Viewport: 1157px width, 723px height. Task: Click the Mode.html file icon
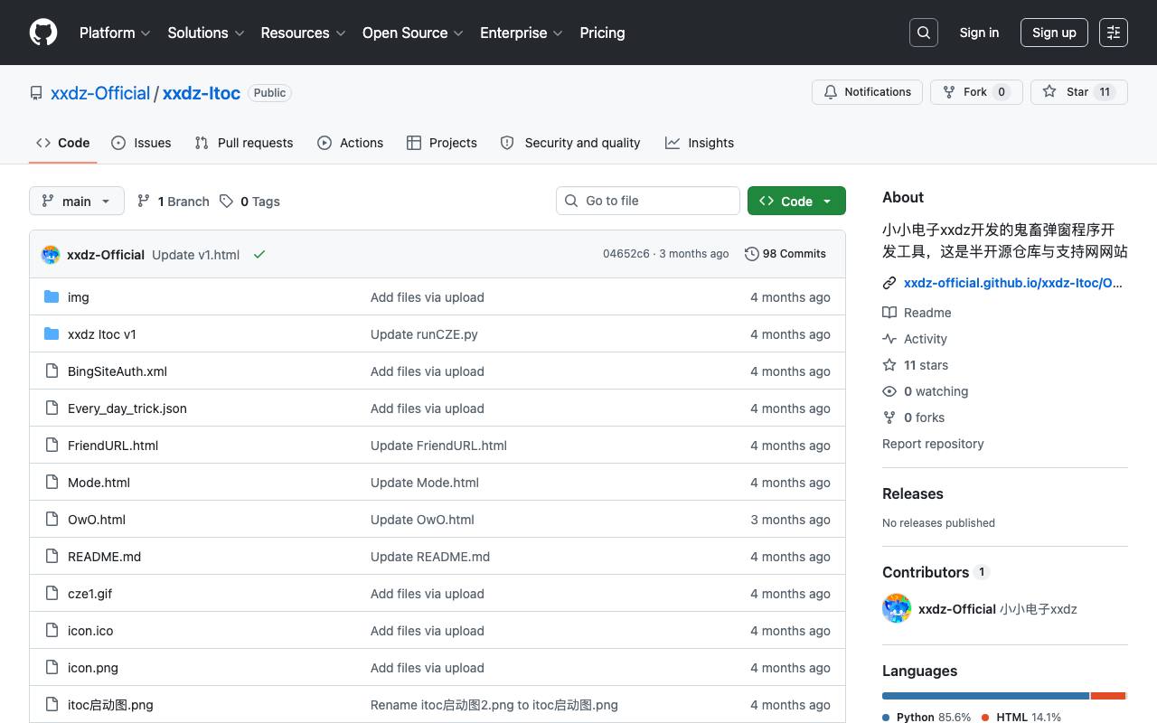pyautogui.click(x=52, y=483)
